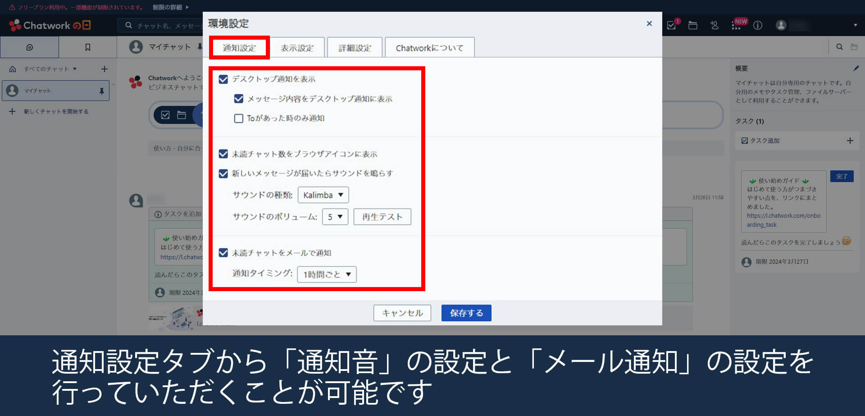Open the file management folder icon

pos(693,25)
